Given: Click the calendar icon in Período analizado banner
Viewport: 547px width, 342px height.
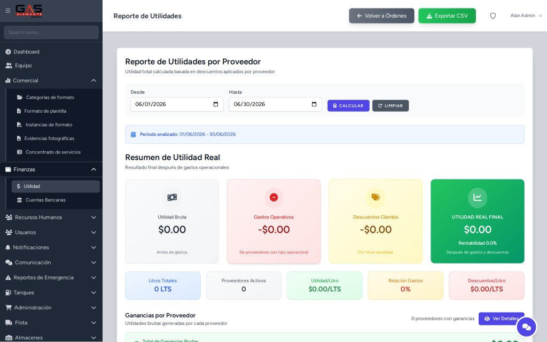Looking at the screenshot, I should (133, 134).
